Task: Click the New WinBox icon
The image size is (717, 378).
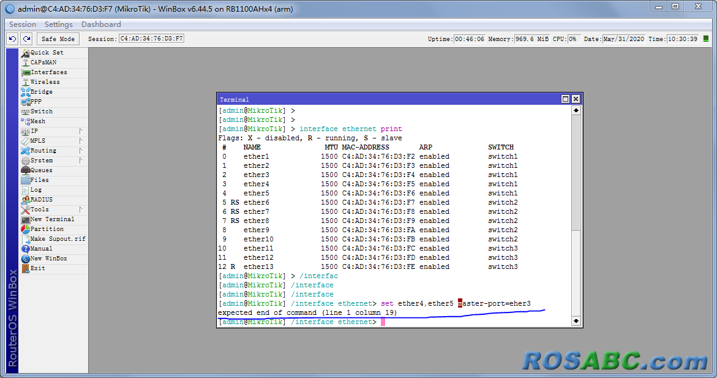Action: (x=25, y=259)
